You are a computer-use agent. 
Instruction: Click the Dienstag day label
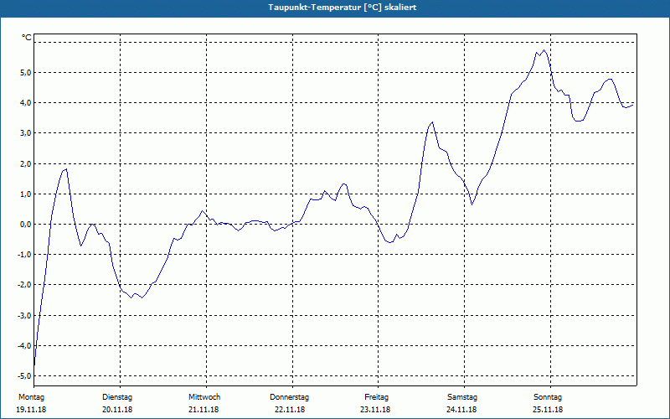(x=117, y=397)
